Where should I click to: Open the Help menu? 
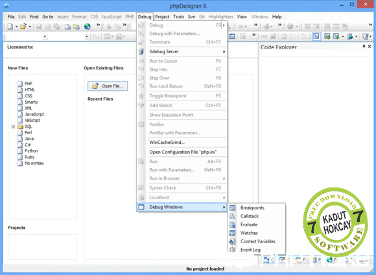pos(277,17)
